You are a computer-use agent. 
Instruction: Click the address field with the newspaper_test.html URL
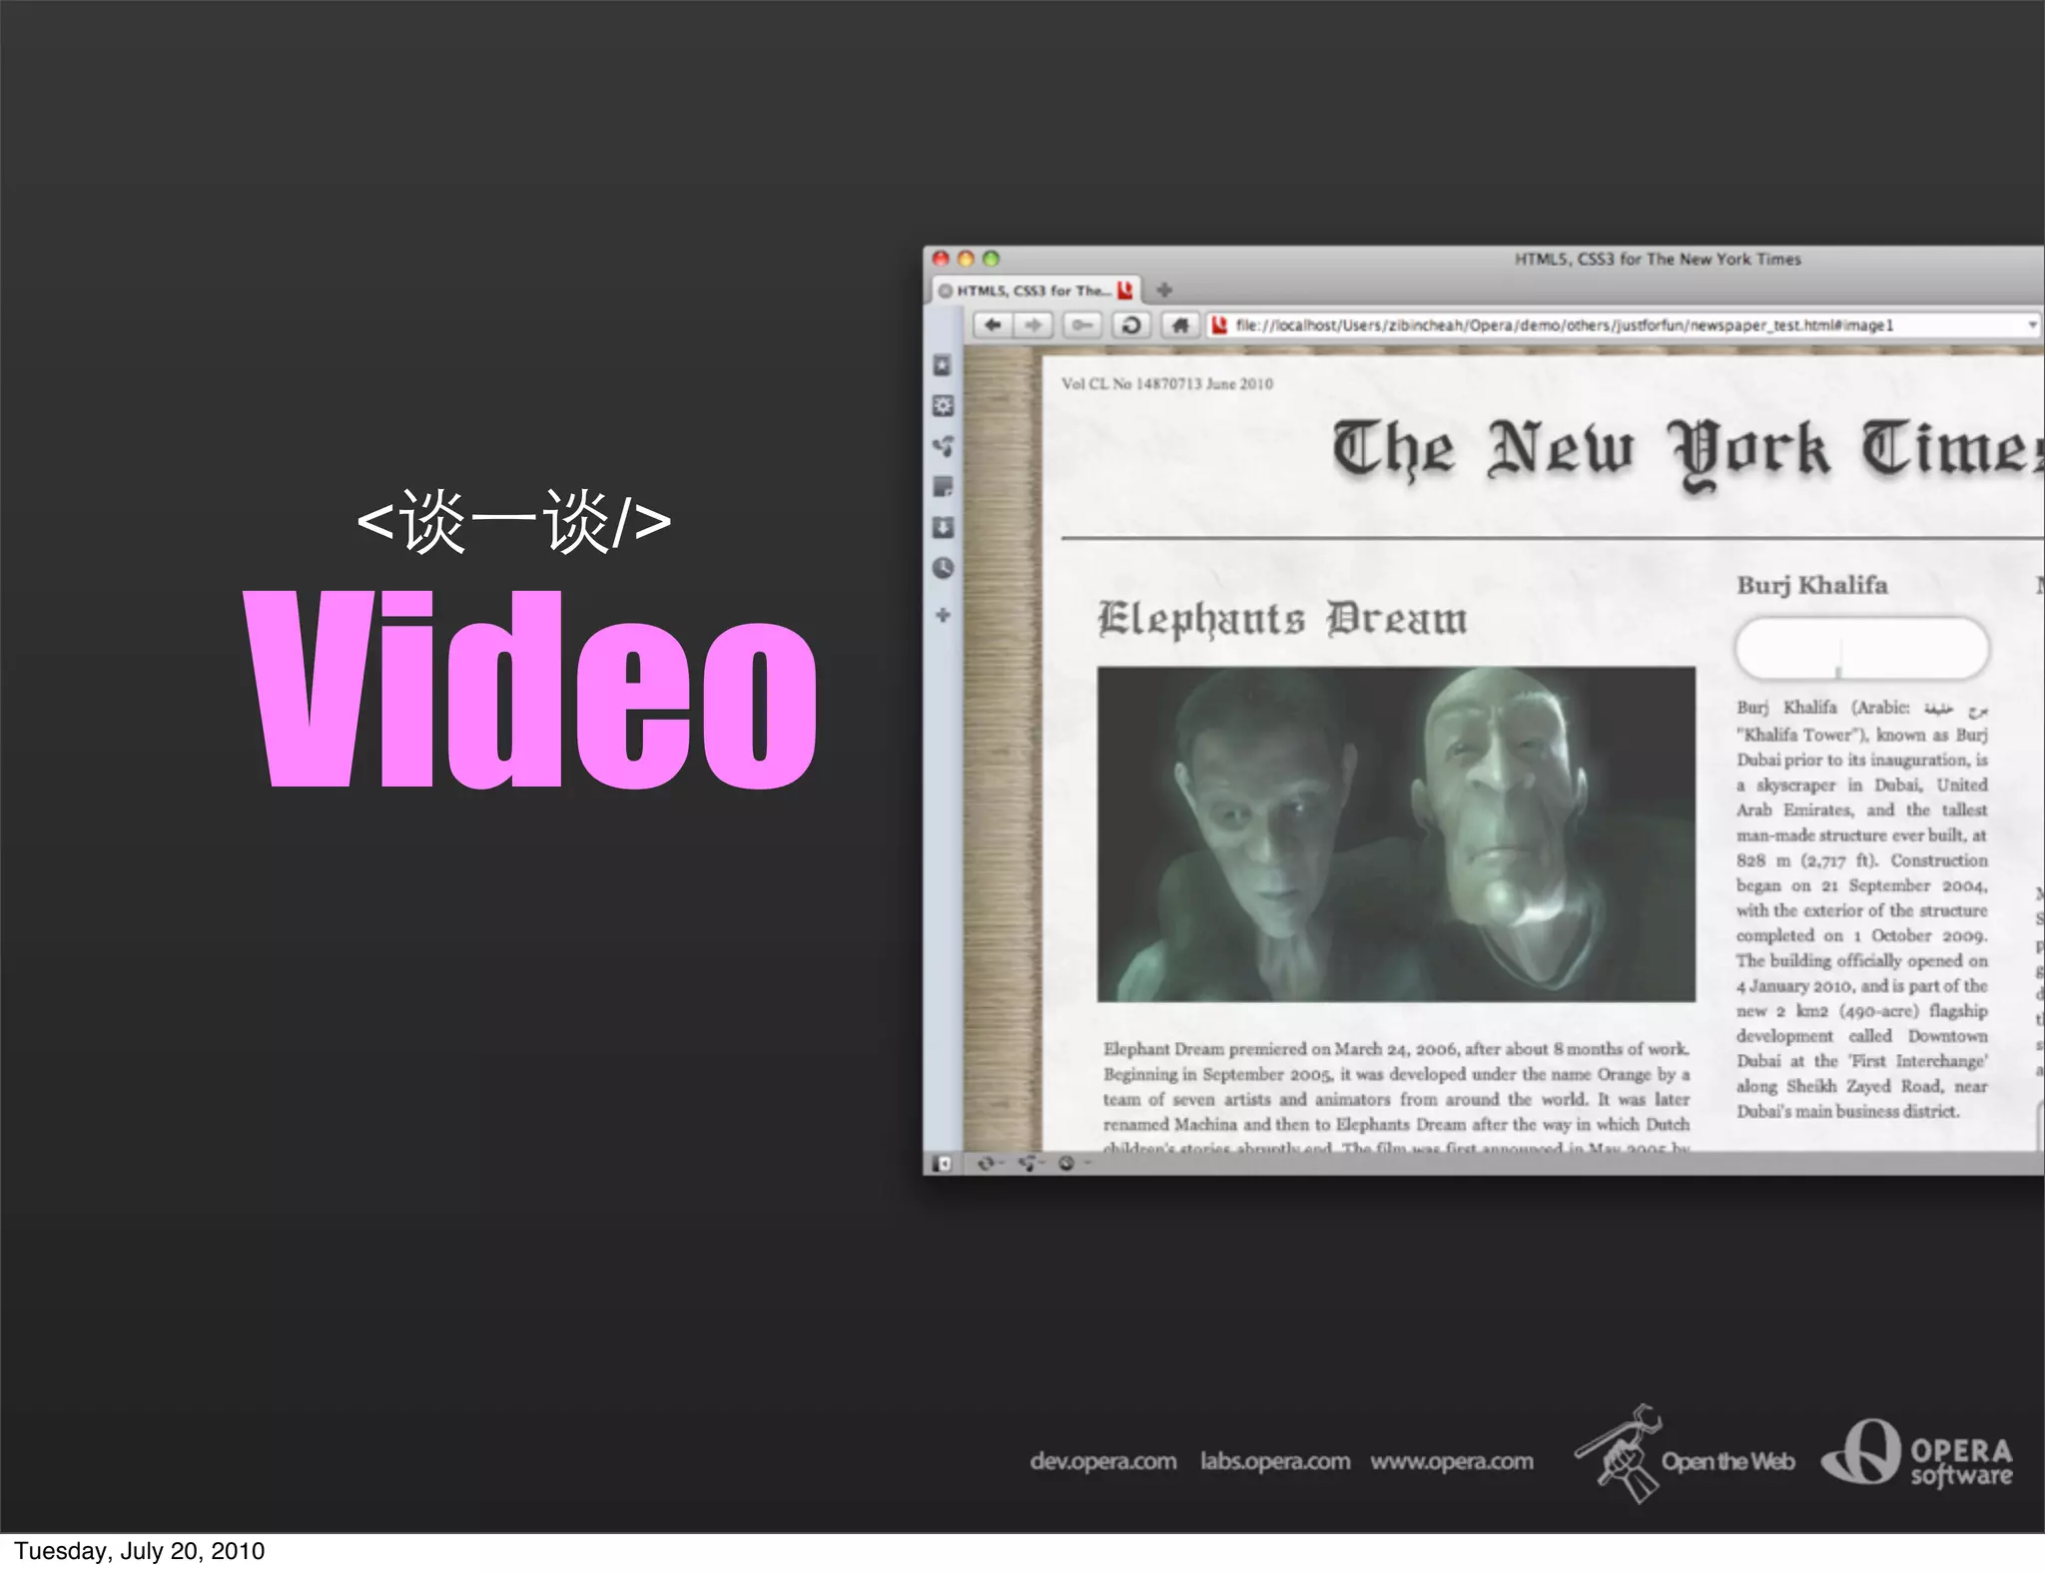pyautogui.click(x=1623, y=325)
